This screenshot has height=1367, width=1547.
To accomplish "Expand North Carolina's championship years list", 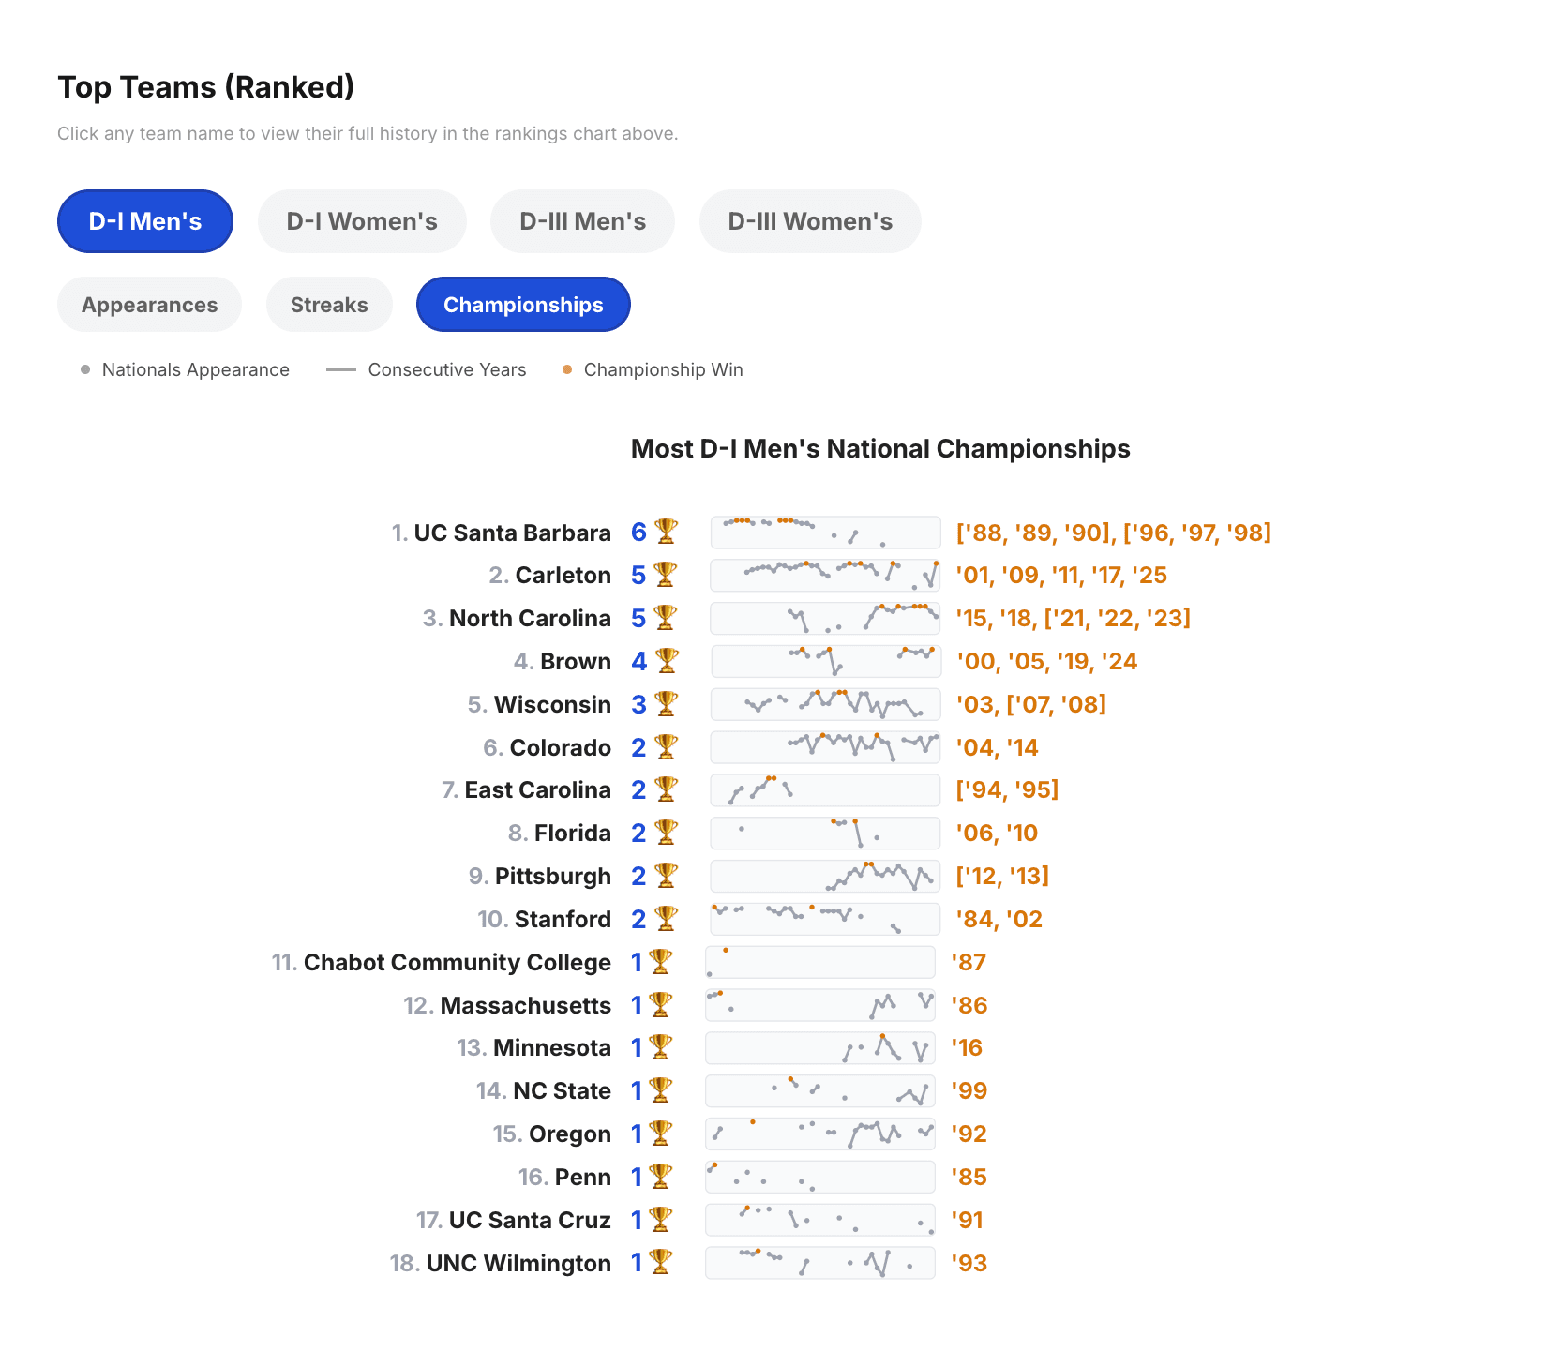I will (x=1074, y=618).
